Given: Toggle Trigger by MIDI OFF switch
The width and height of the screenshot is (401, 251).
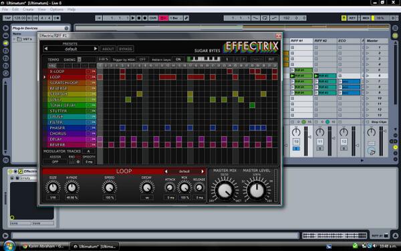Looking at the screenshot, I should click(142, 59).
